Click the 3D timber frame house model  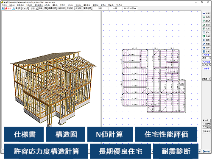tap(53, 89)
